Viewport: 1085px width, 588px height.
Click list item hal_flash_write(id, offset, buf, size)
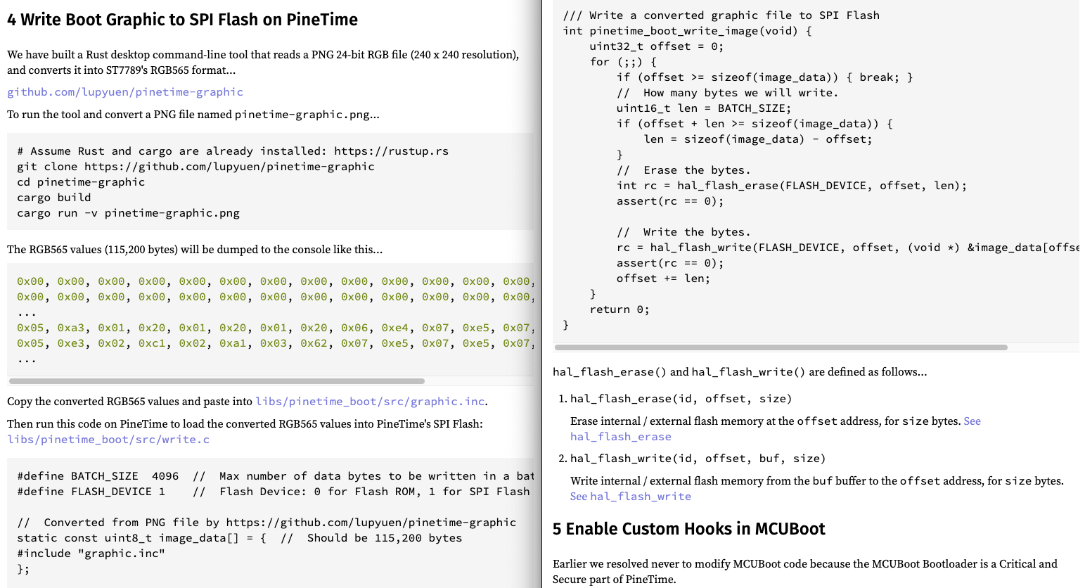[698, 459]
